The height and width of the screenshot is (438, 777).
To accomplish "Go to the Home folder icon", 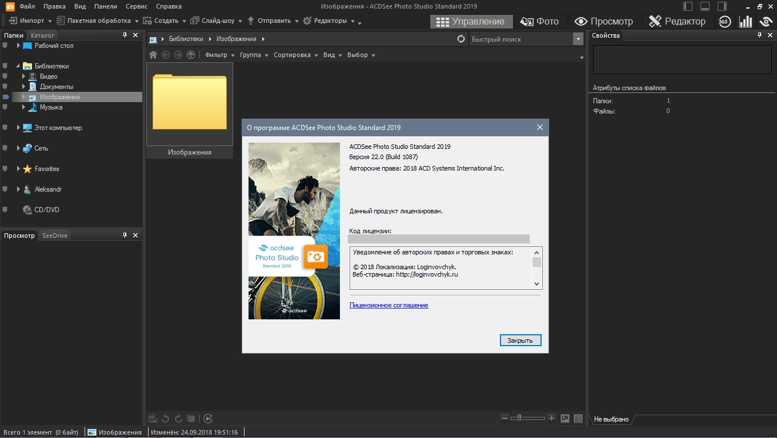I will (x=153, y=55).
